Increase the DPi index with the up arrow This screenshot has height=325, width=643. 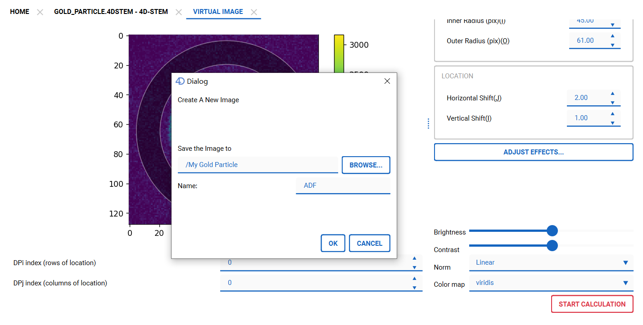414,258
